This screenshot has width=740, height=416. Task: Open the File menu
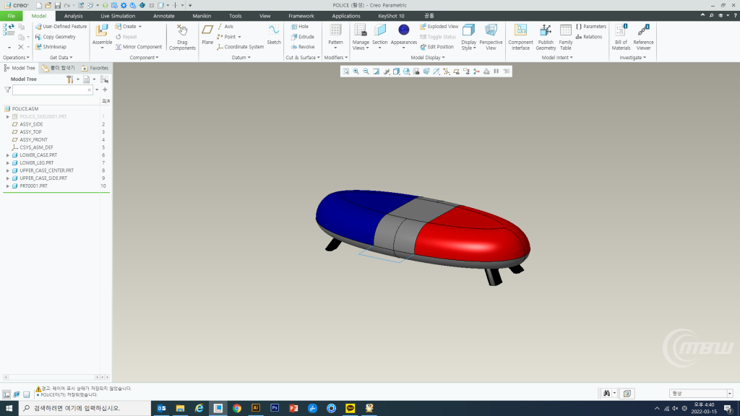11,16
